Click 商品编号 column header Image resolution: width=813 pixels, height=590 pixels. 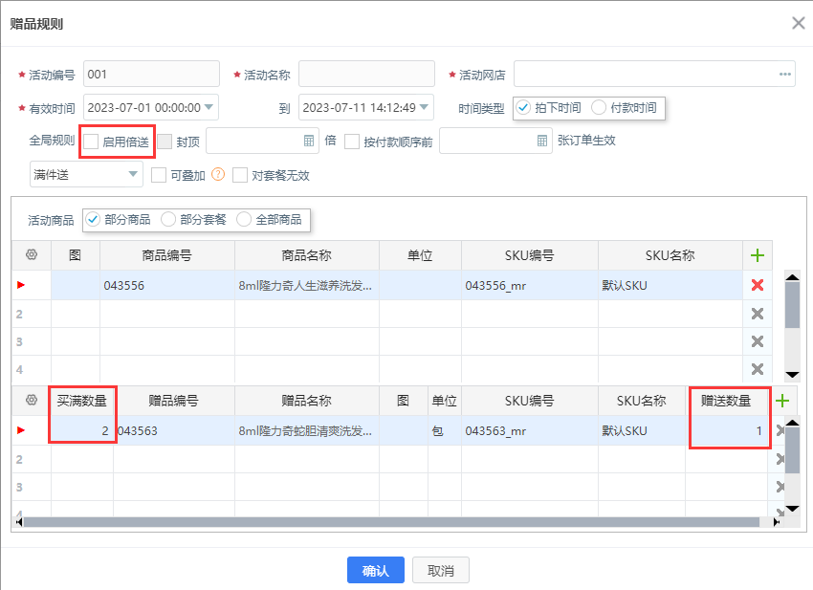(x=167, y=255)
